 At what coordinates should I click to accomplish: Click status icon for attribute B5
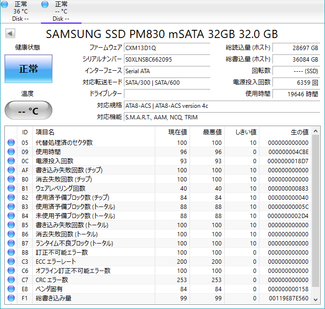(x=11, y=225)
